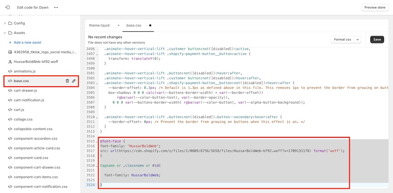The width and height of the screenshot is (393, 193).
Task: Rename base.css with the pencil icon
Action: click(74, 81)
